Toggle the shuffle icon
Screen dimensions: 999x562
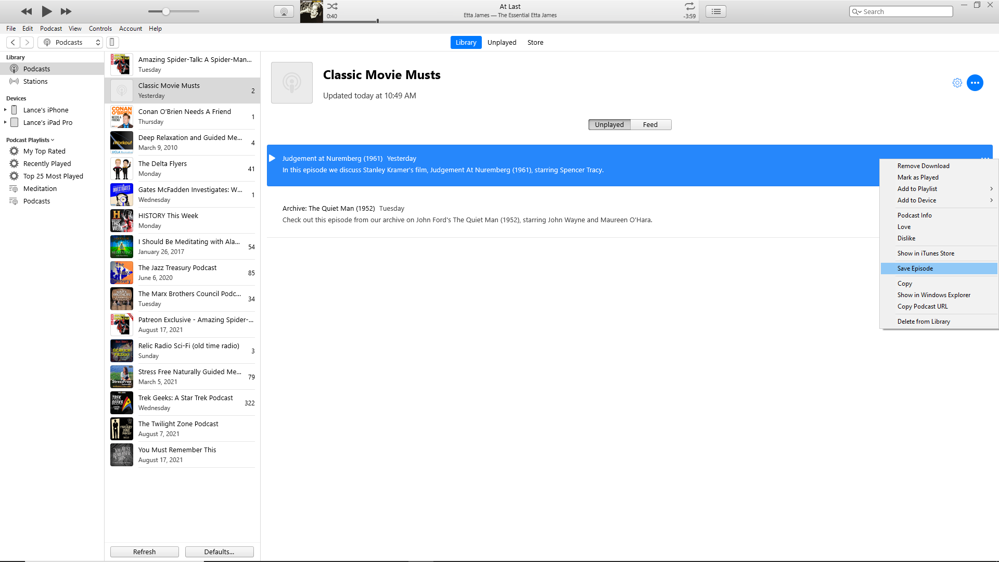click(332, 6)
